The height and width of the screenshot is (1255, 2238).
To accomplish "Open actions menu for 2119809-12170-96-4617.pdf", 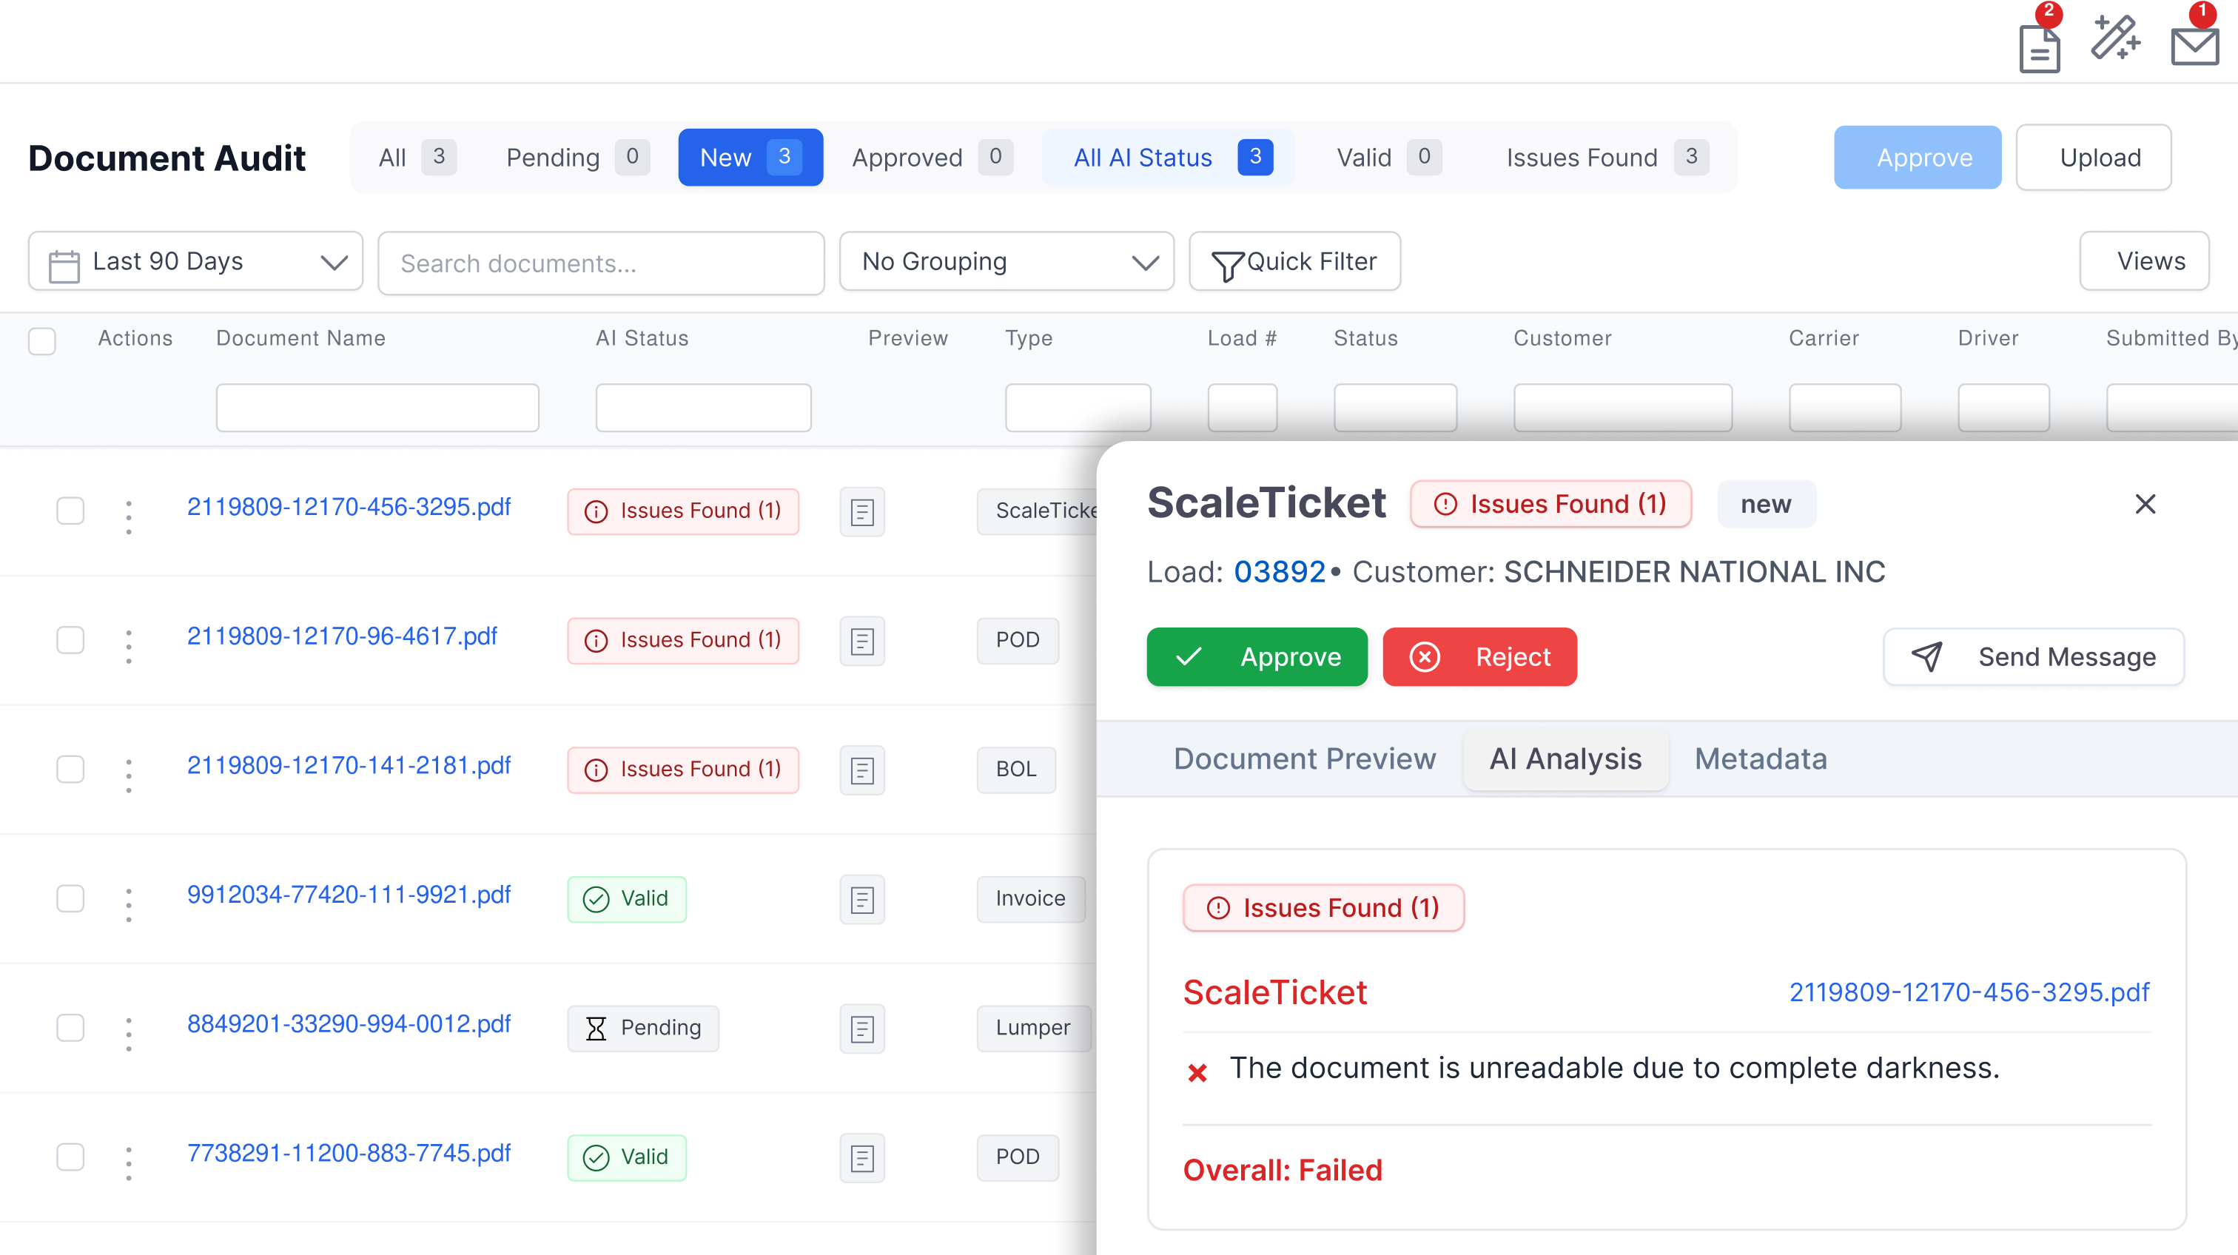I will pos(129,646).
